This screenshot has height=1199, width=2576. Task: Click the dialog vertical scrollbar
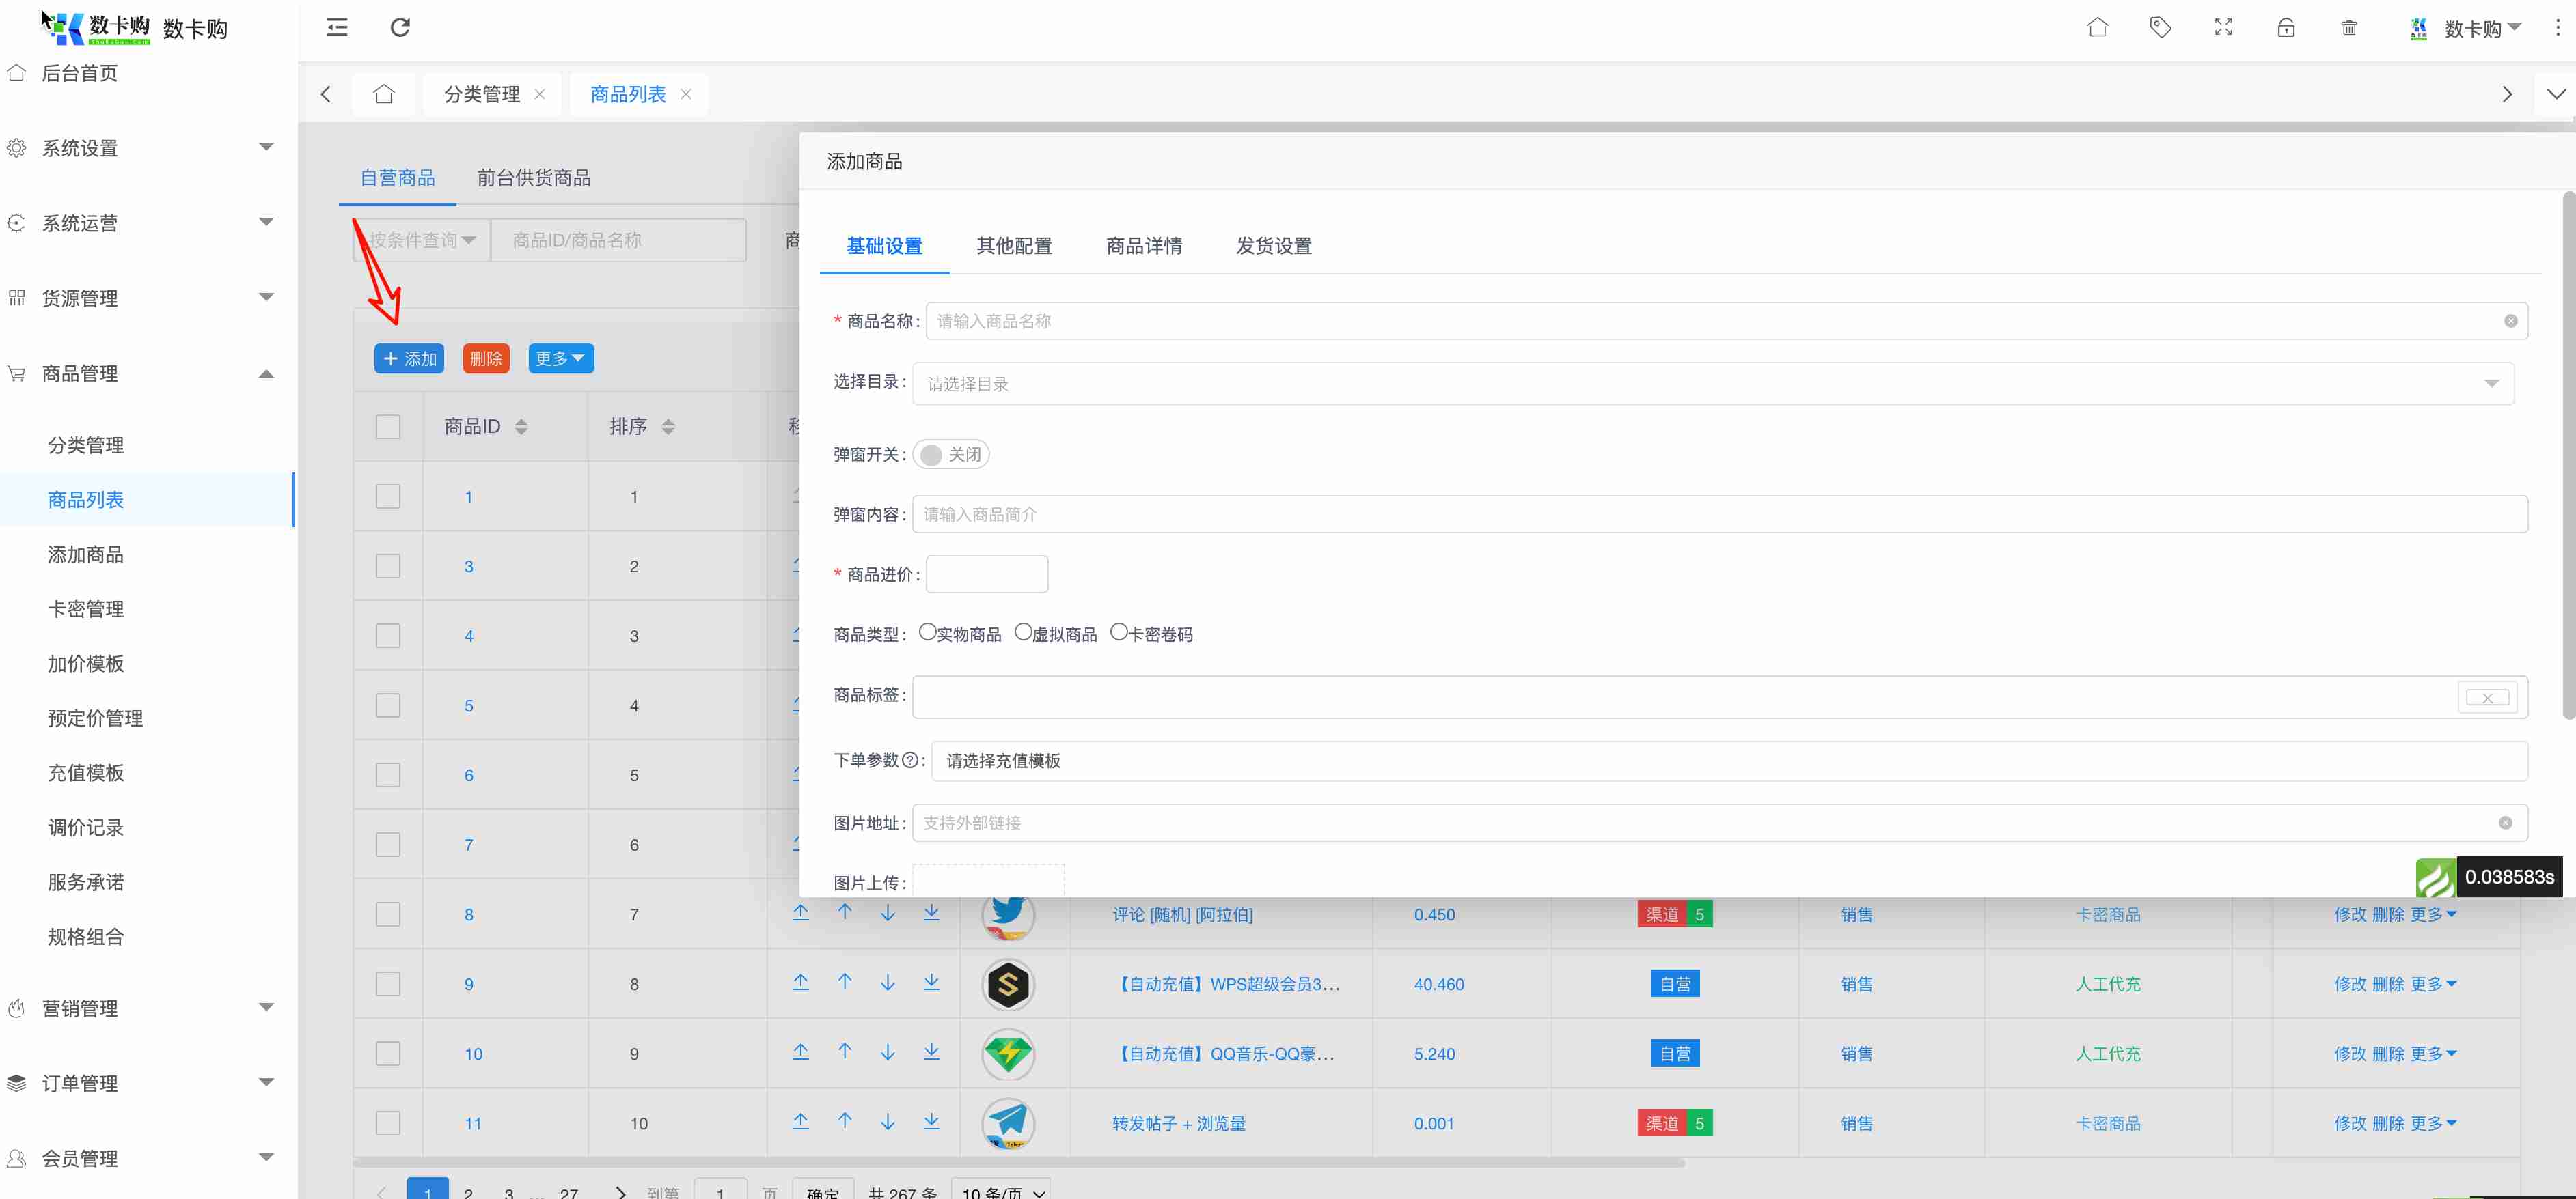[x=2568, y=455]
